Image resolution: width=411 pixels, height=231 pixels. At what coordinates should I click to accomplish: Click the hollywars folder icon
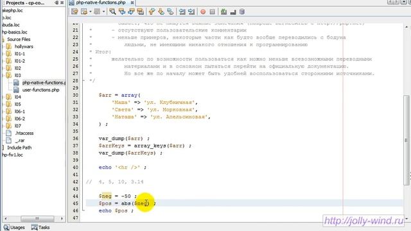tap(8, 47)
